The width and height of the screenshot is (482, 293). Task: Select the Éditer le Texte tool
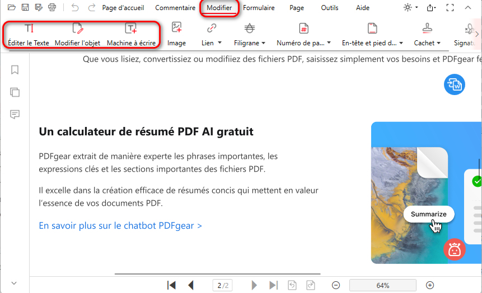click(29, 35)
